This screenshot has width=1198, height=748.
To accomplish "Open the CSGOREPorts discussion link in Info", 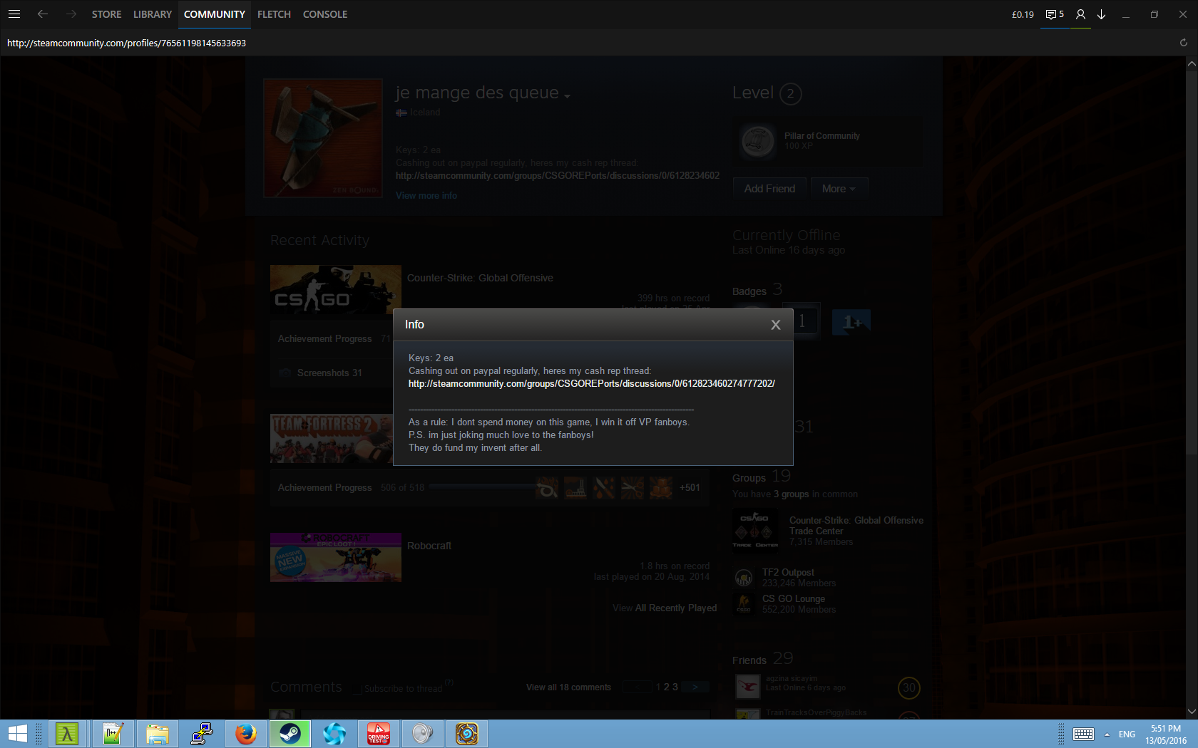I will 591,384.
